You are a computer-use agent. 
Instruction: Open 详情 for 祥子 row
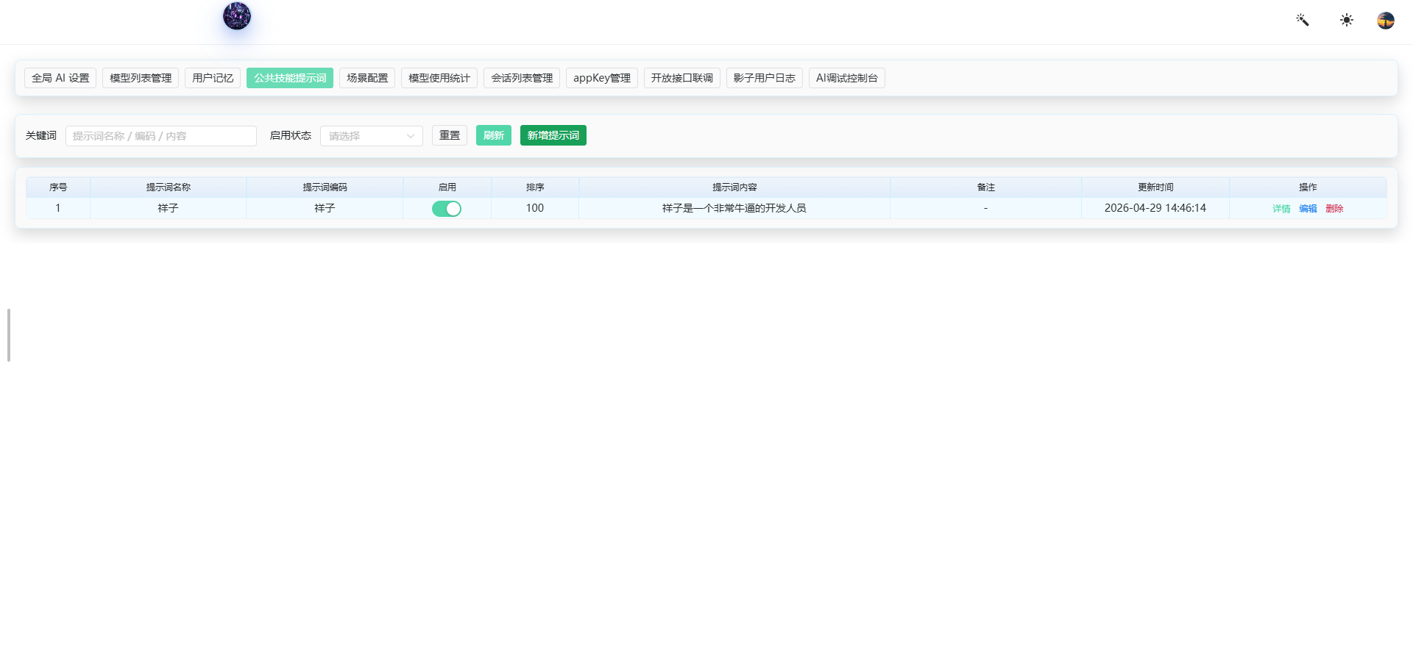[1281, 209]
